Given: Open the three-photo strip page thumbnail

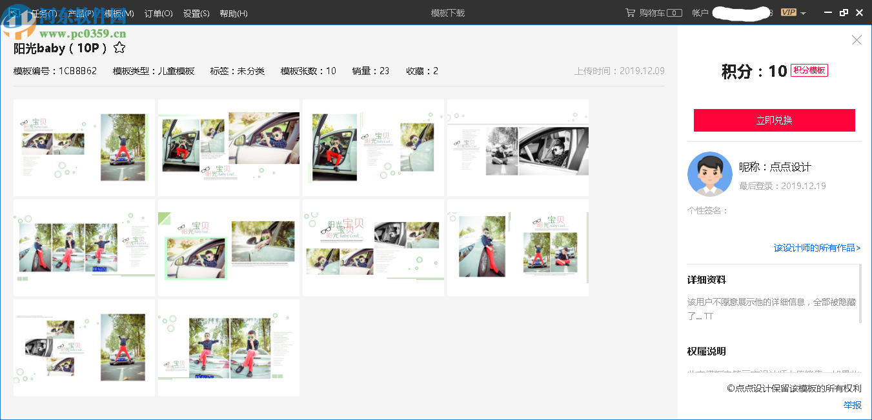Looking at the screenshot, I should click(x=84, y=248).
